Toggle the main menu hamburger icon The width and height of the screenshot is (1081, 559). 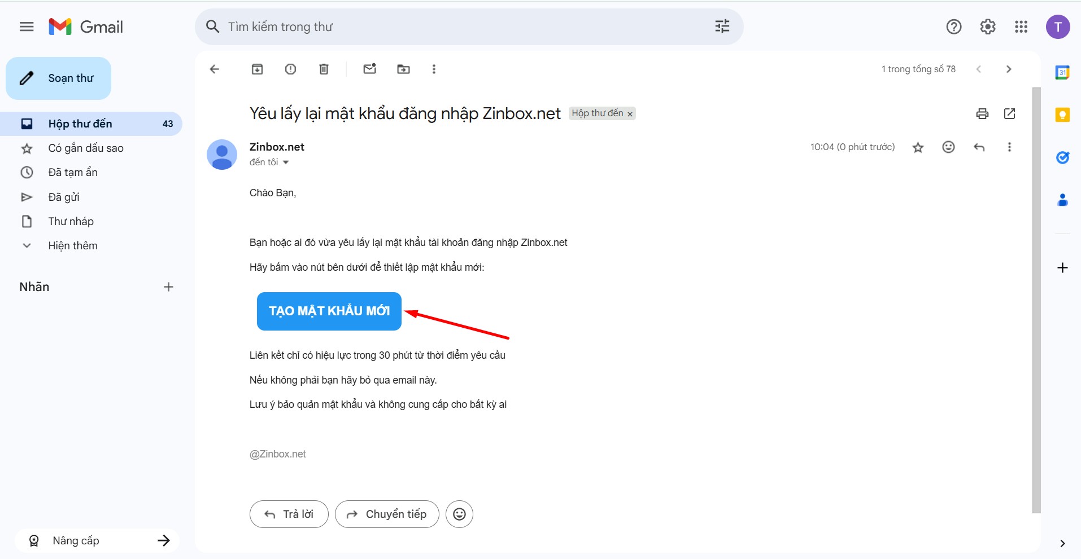point(27,27)
